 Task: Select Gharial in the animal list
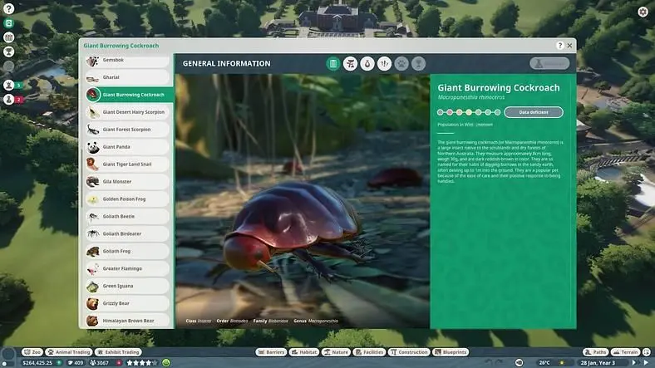[x=128, y=77]
